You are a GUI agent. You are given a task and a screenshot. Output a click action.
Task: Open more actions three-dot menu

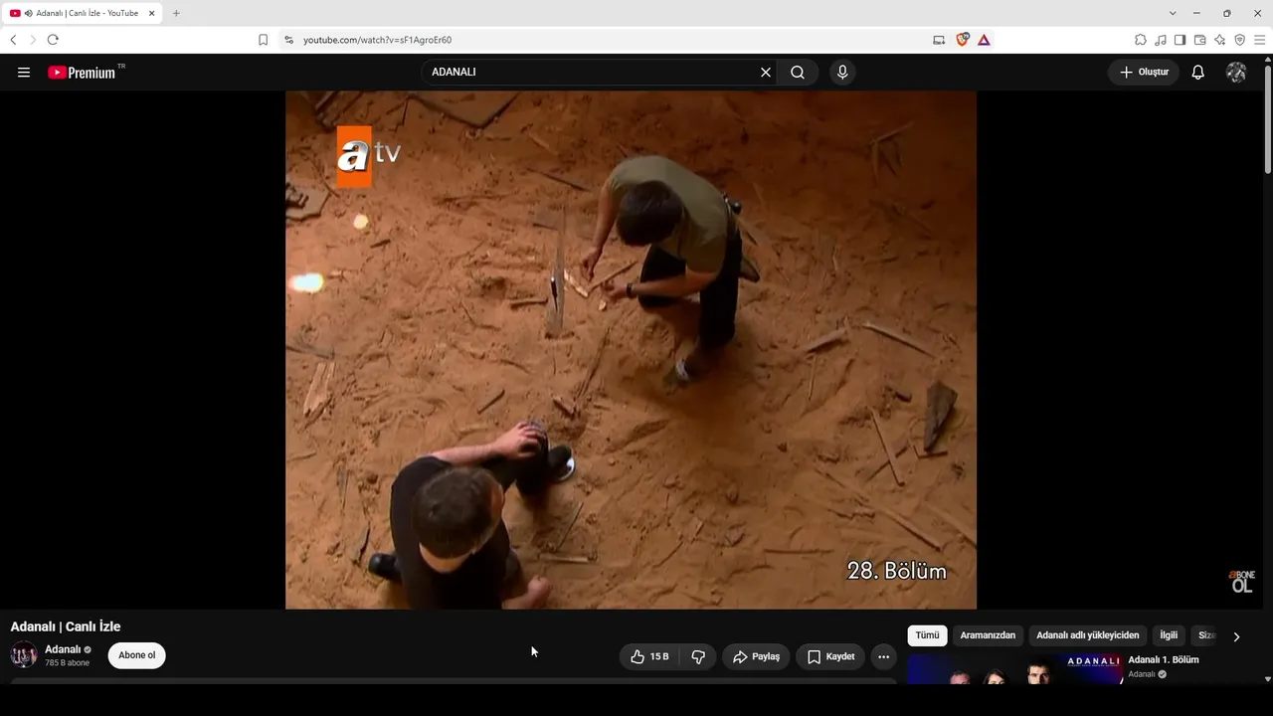pyautogui.click(x=883, y=656)
